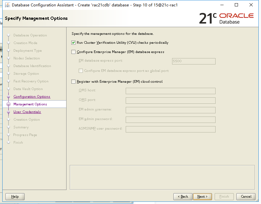
Task: Click the 'OMS host:' label
Action: [87, 90]
